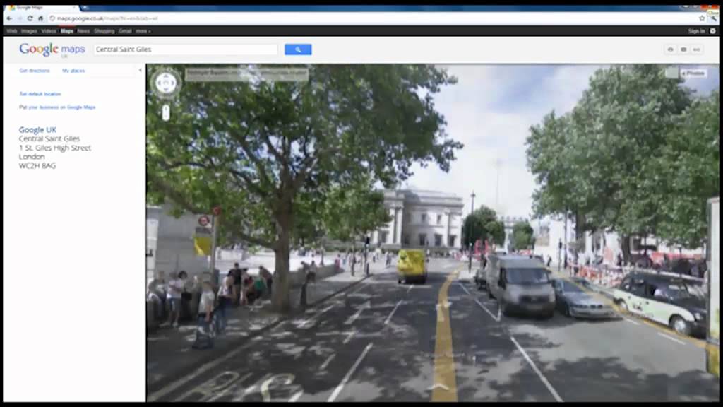Open News in the Google bar
The height and width of the screenshot is (407, 723).
click(83, 31)
